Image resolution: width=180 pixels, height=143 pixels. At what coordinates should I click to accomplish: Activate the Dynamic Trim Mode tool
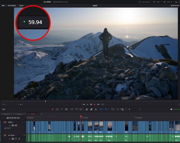click(62, 109)
